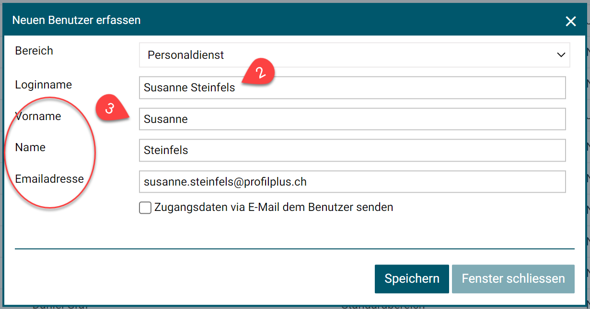The image size is (590, 309).
Task: Click the Loginname field label
Action: (x=44, y=85)
